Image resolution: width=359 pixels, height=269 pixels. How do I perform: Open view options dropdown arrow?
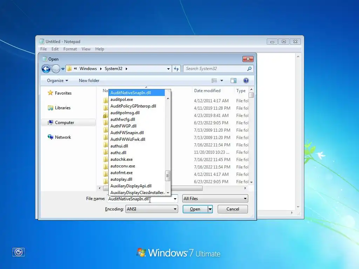click(x=222, y=81)
